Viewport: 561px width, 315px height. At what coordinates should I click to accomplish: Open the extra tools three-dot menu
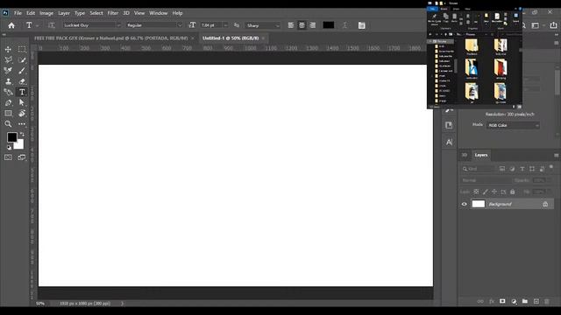(22, 124)
